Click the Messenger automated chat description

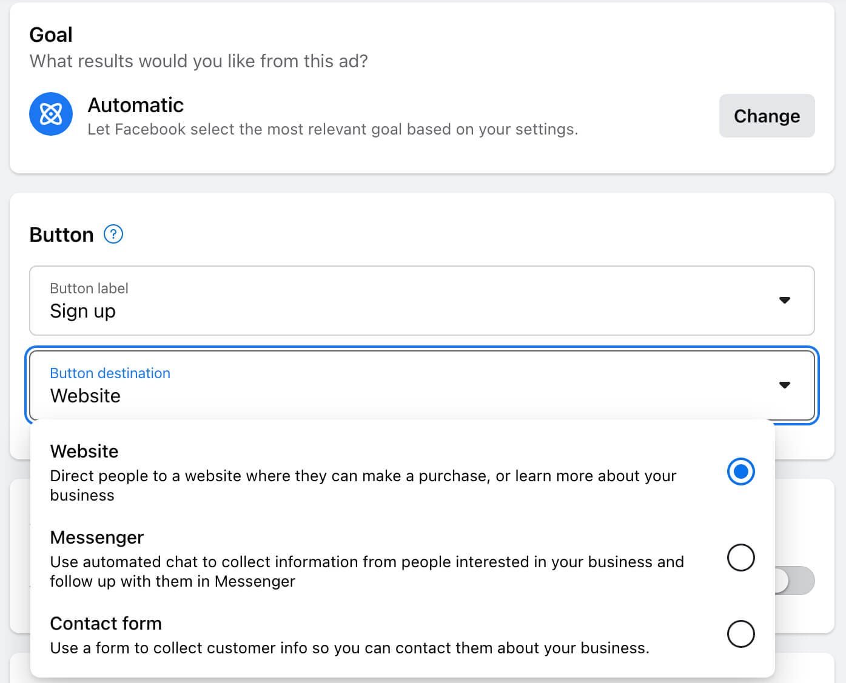tap(366, 571)
